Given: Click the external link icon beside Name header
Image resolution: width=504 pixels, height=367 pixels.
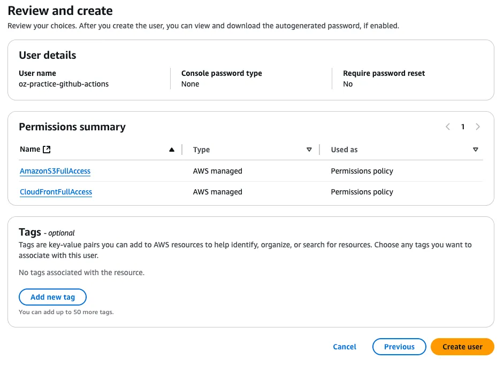Looking at the screenshot, I should coord(47,150).
